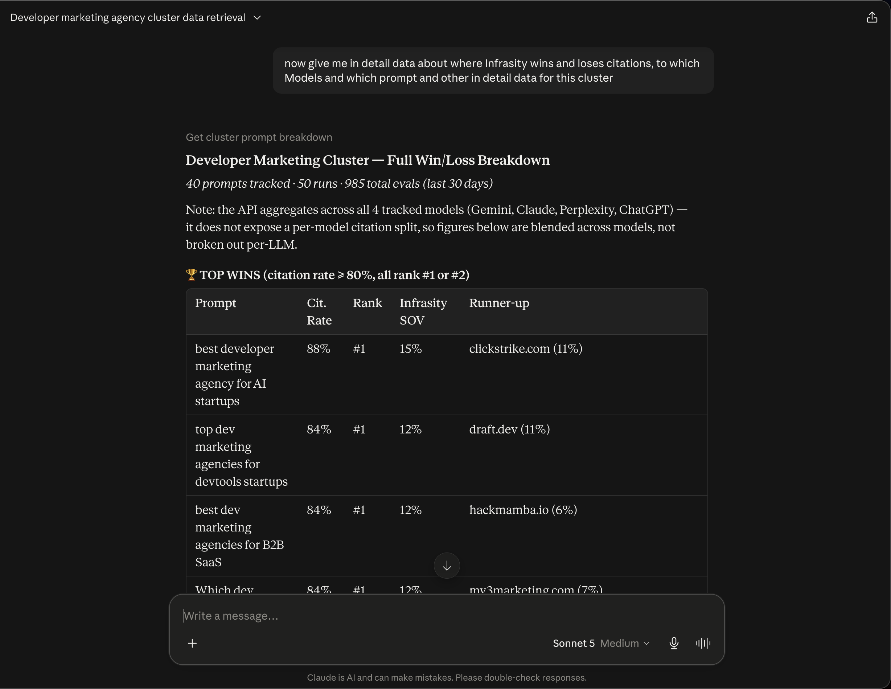
Task: Click the 40 prompts tracked summary line
Action: pos(340,184)
